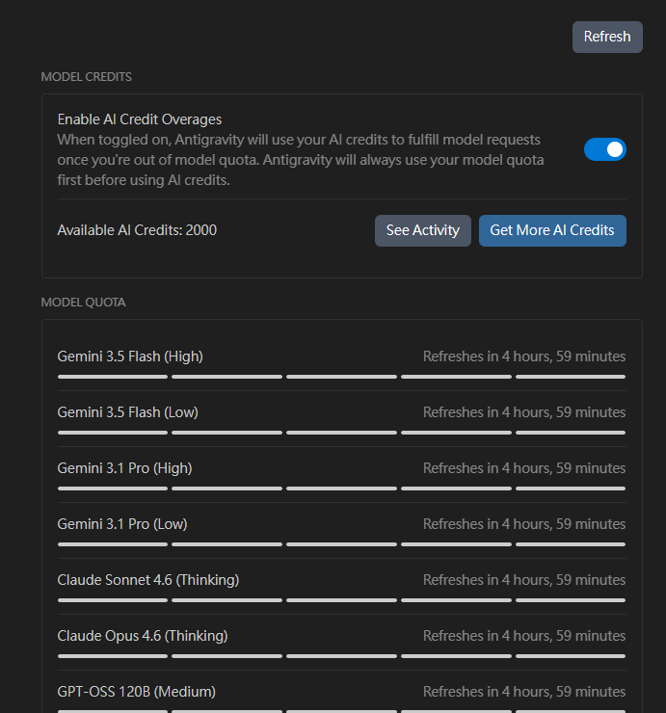666x713 pixels.
Task: Click Gemini 3.5 Flash (Low) label
Action: pos(128,412)
